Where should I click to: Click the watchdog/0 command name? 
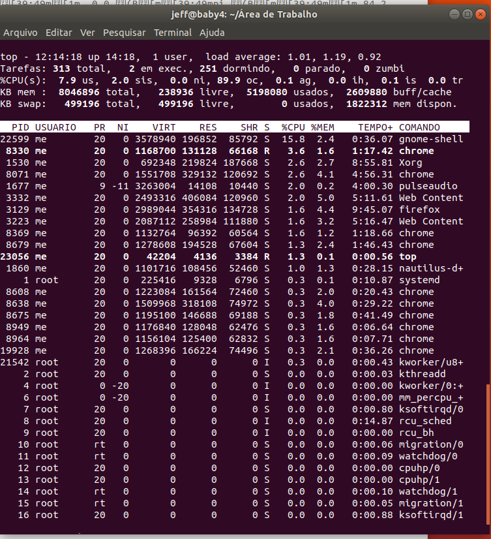tap(428, 456)
